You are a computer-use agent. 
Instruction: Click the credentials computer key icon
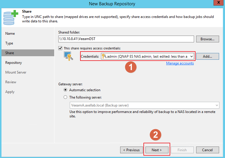click(x=69, y=56)
